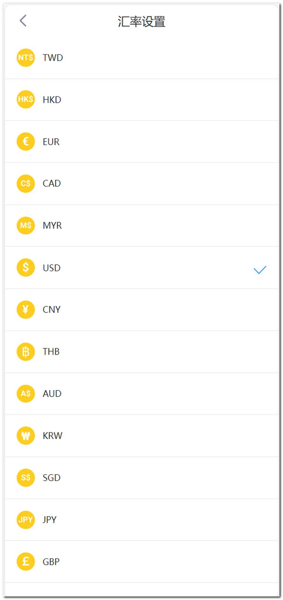
Task: Tap the C$ Canadian dollar icon
Action: (26, 183)
